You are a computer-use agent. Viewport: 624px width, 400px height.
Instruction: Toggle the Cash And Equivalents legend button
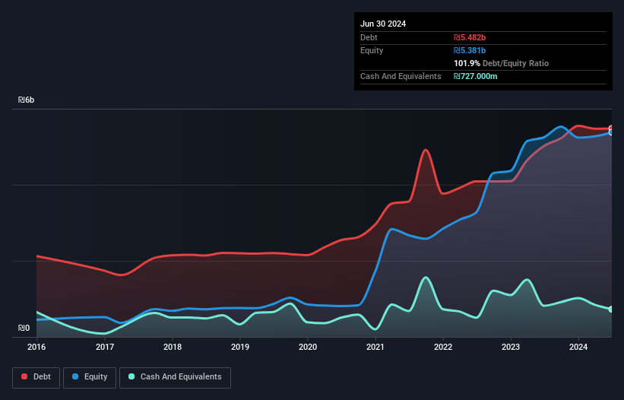(175, 377)
